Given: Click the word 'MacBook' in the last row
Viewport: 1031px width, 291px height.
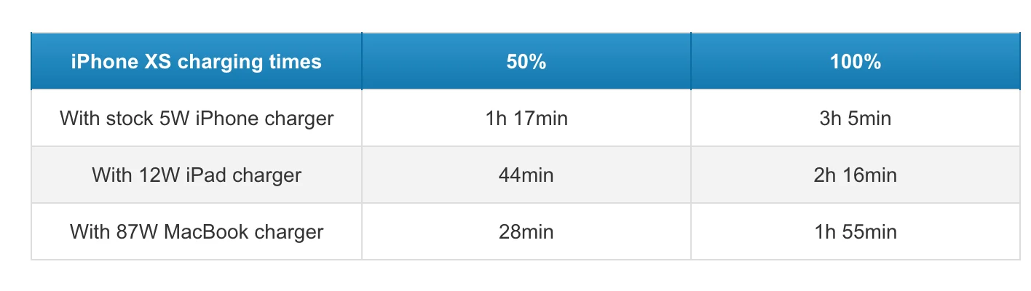Looking at the screenshot, I should (203, 232).
